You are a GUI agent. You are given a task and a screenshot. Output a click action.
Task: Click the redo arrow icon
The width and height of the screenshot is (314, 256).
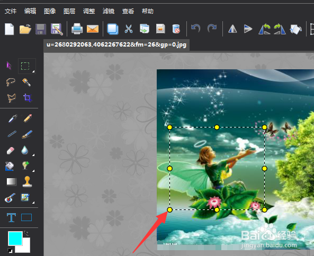(212, 28)
